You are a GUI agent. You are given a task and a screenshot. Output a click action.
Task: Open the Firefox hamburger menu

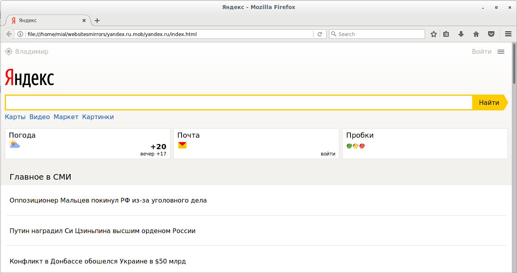coord(508,34)
